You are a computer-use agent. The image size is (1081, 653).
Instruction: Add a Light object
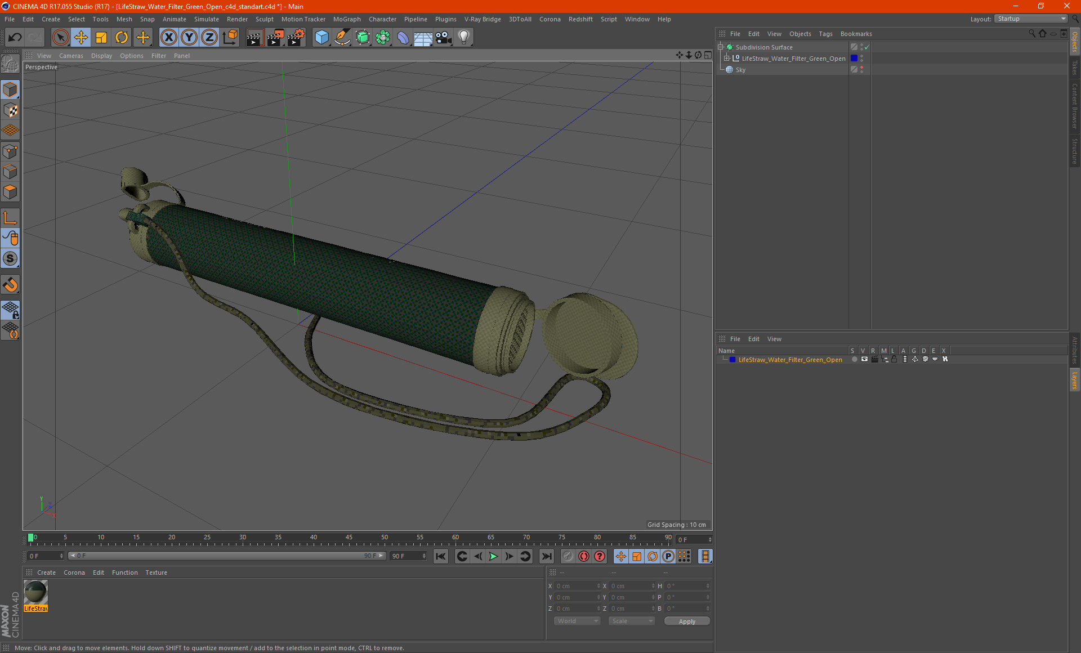click(x=464, y=38)
